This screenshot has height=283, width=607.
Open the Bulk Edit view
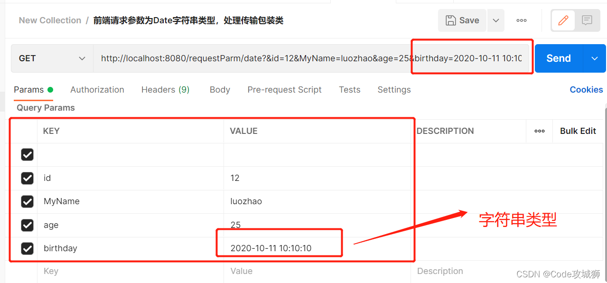point(578,131)
